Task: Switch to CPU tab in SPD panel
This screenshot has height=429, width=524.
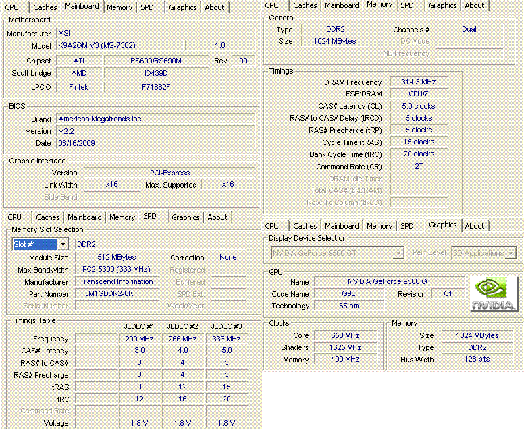Action: [14, 217]
